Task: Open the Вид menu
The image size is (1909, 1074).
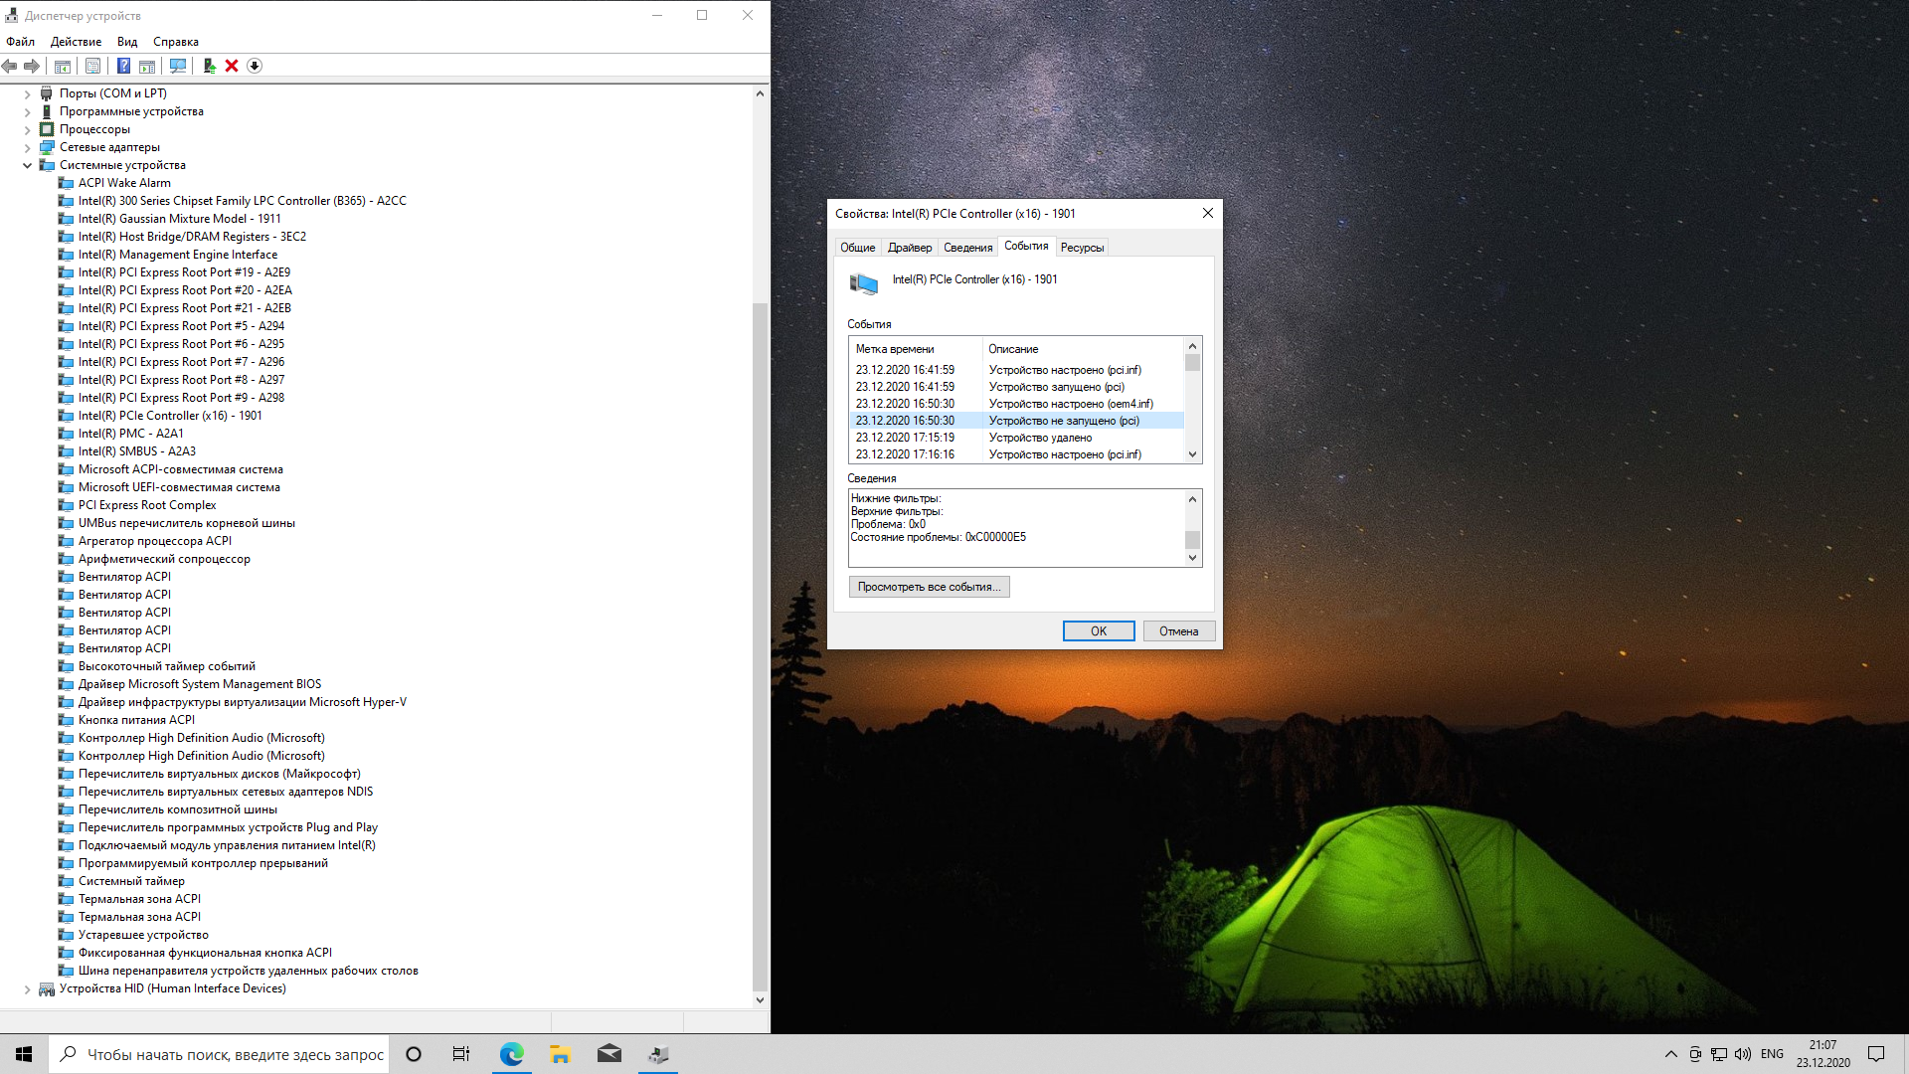Action: pos(127,42)
